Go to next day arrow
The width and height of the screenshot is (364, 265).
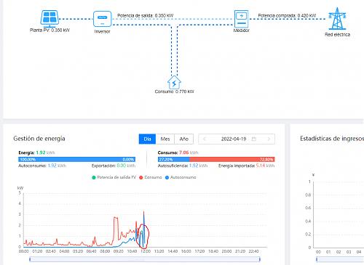[269, 139]
